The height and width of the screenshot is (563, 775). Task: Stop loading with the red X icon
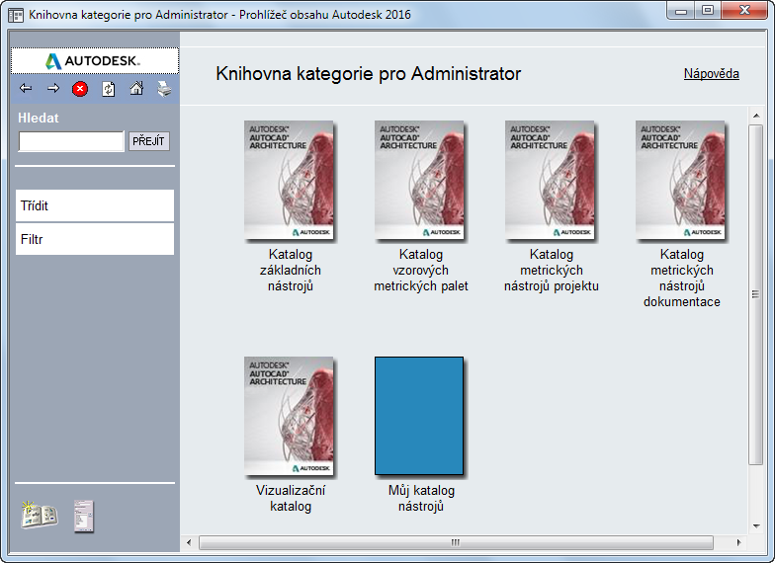pyautogui.click(x=80, y=89)
